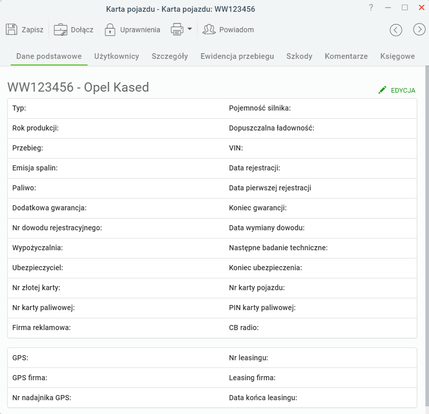The height and width of the screenshot is (414, 429).
Task: Click the Następne badanie techniczne: label
Action: pos(278,248)
